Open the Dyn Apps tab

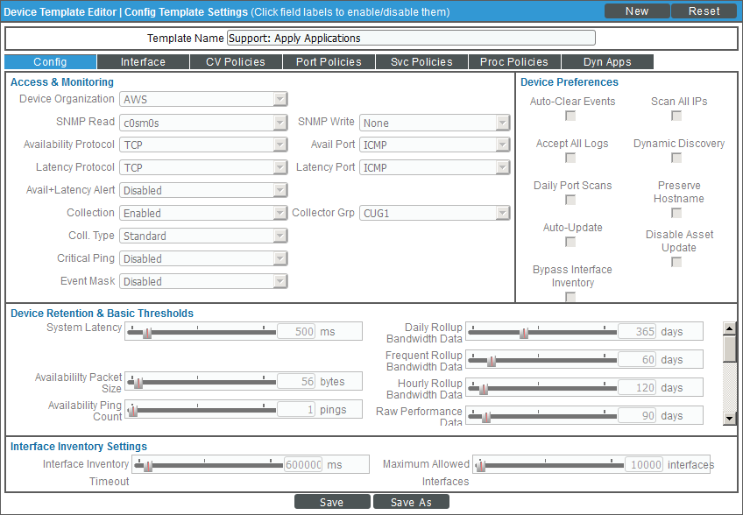606,61
